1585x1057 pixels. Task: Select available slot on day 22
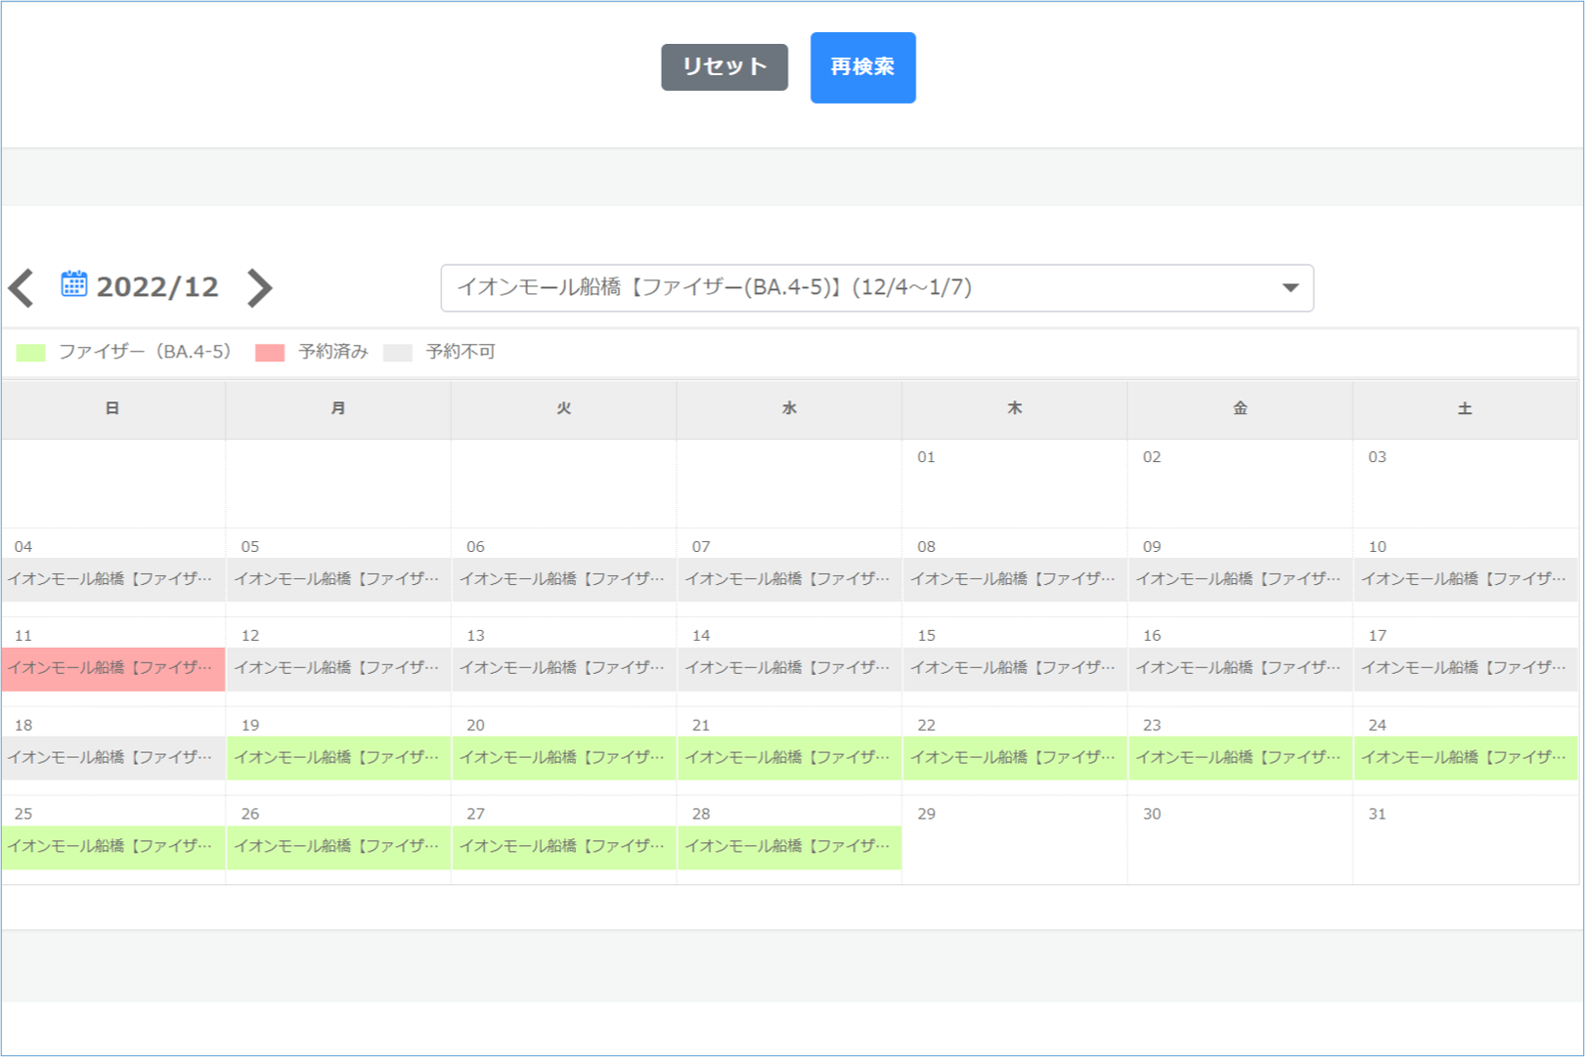tap(1015, 758)
